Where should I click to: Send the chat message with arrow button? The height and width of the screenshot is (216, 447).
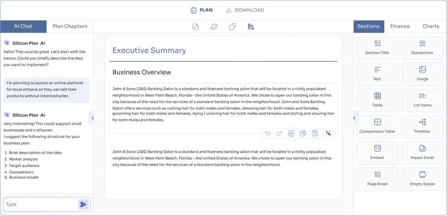(x=83, y=204)
